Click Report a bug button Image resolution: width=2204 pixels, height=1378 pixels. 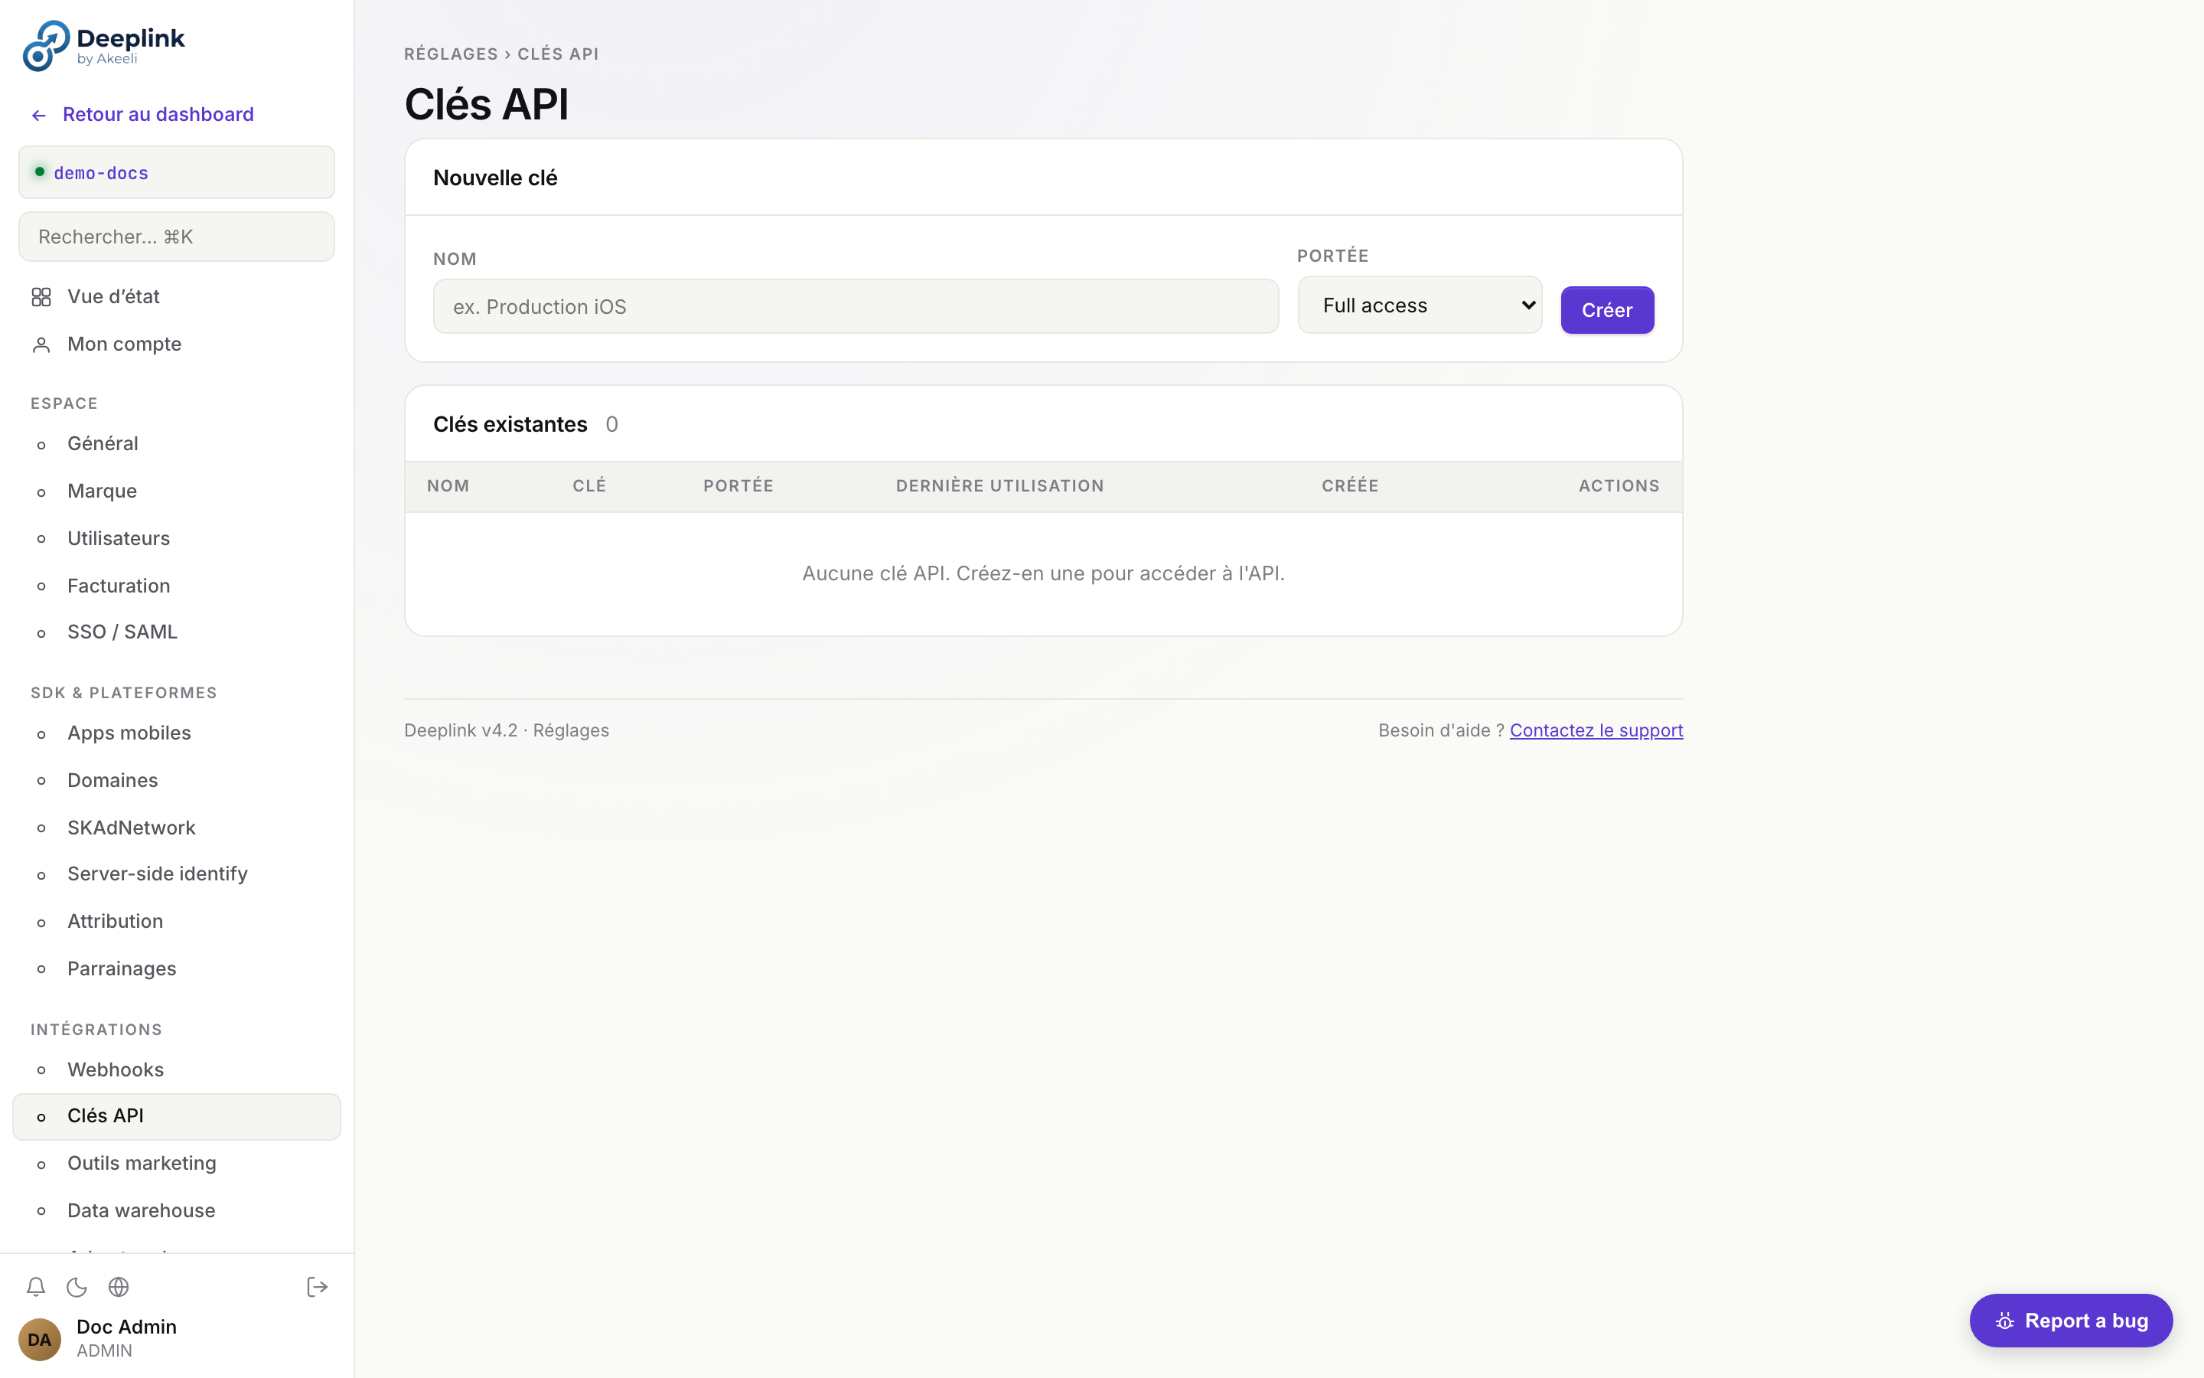click(x=2070, y=1321)
